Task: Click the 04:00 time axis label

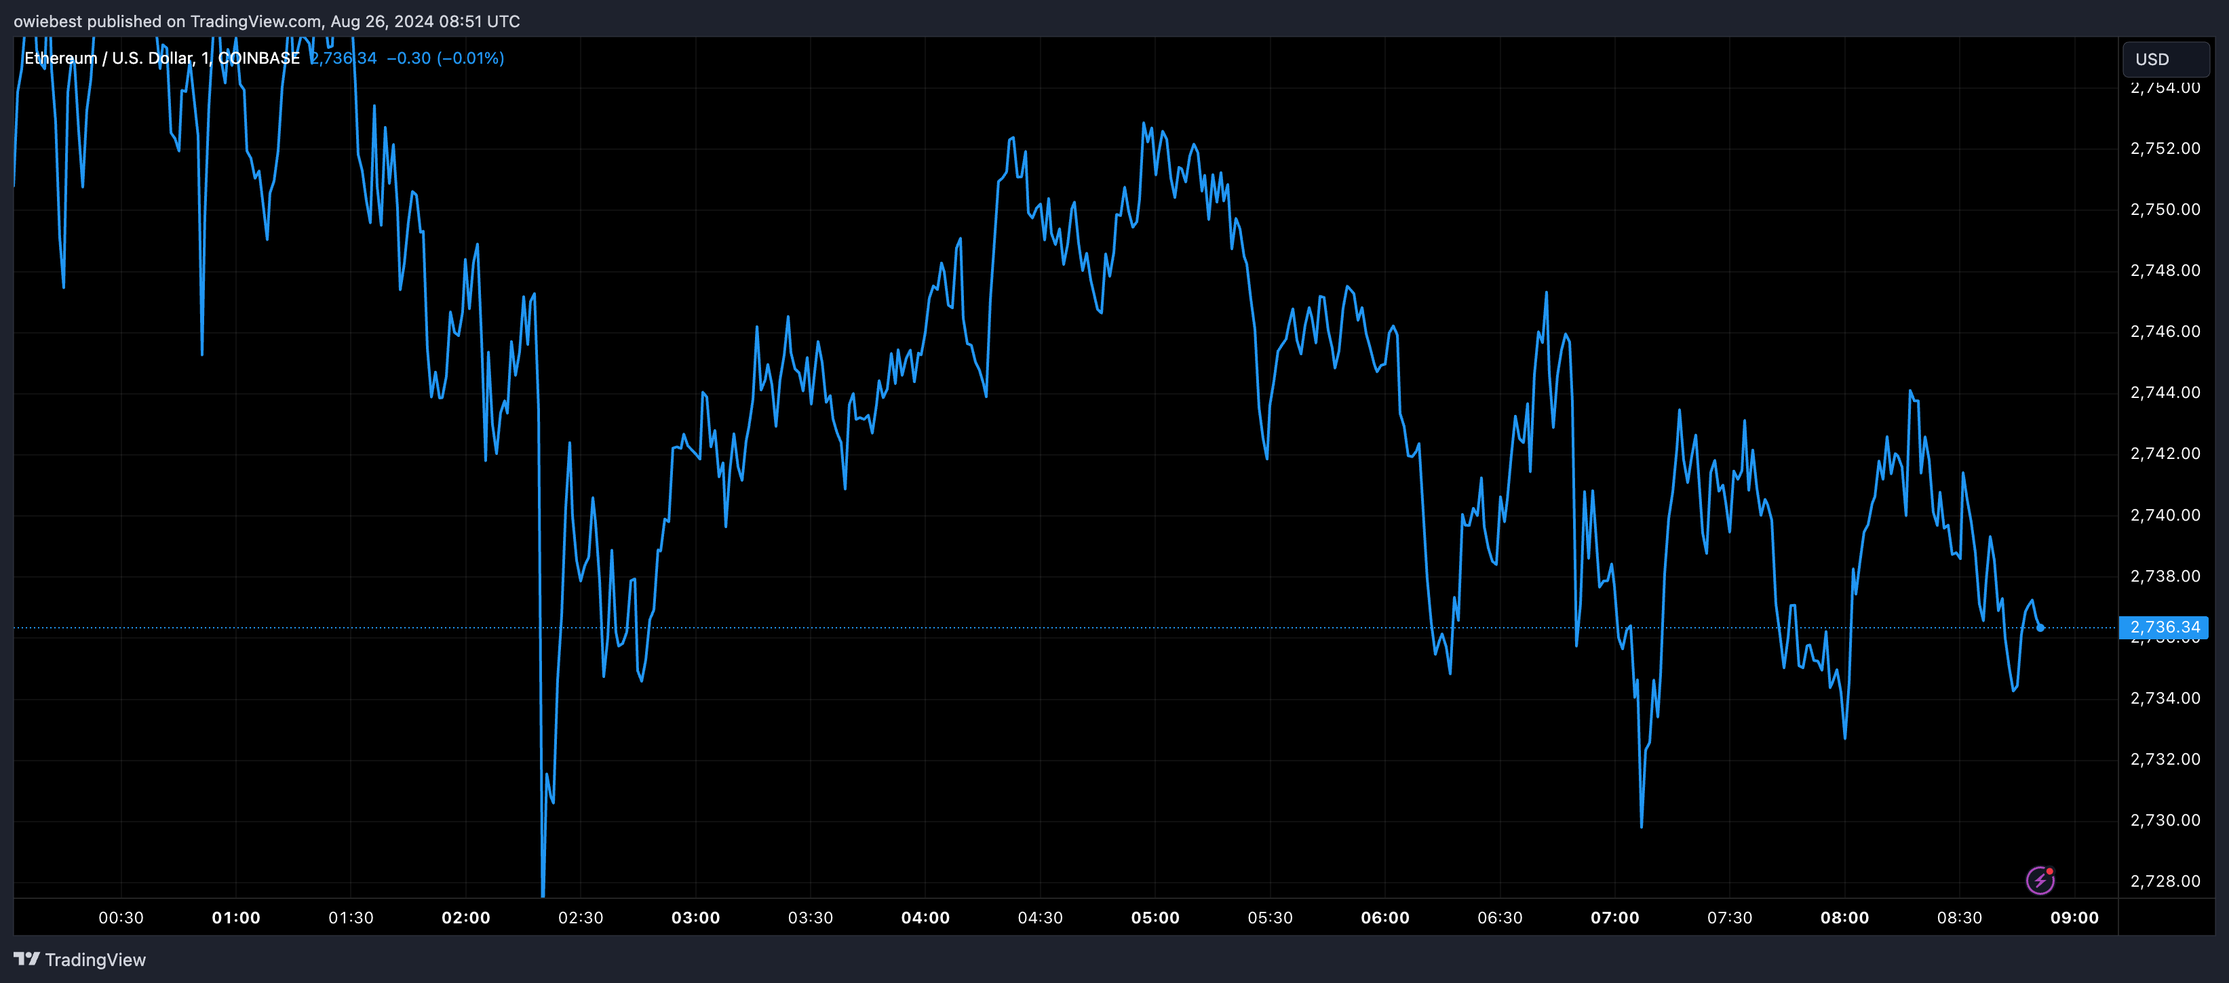Action: (926, 917)
